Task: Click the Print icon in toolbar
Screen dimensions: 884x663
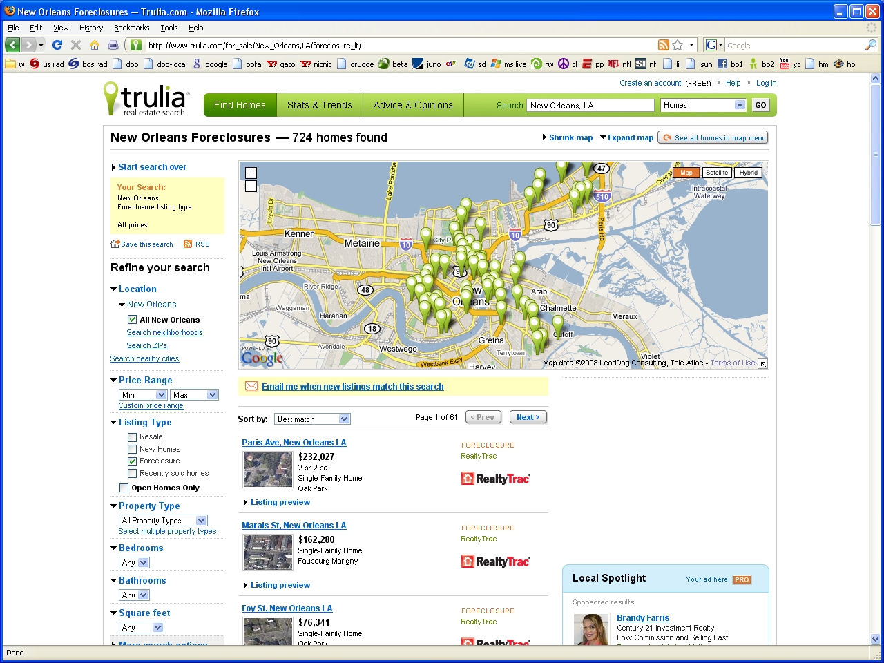Action: coord(113,45)
